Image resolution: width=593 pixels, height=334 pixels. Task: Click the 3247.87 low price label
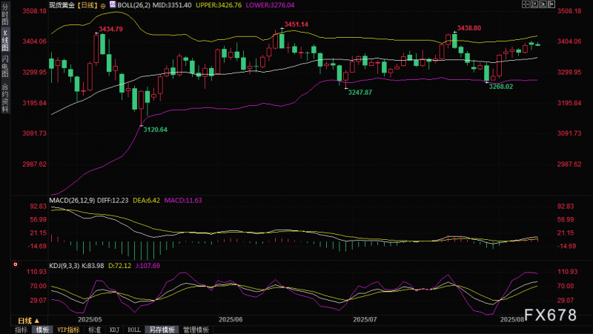360,92
